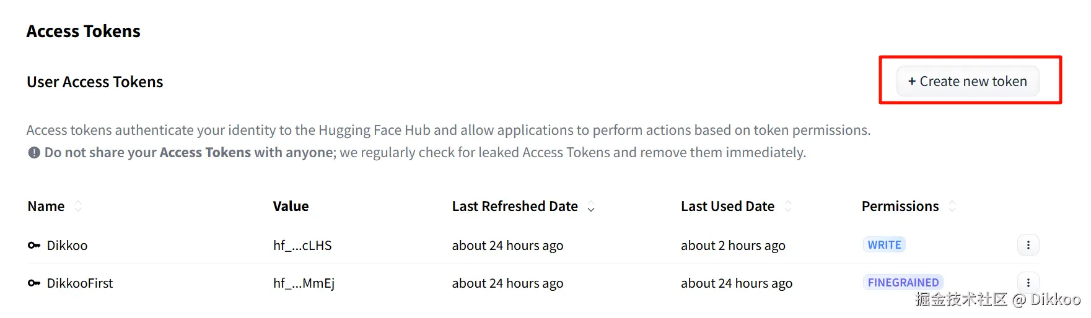Select the Dikkoo token name

click(67, 246)
